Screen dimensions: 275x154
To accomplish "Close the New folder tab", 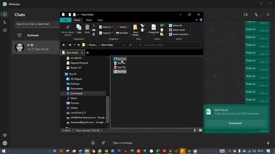I will [x=82, y=53].
